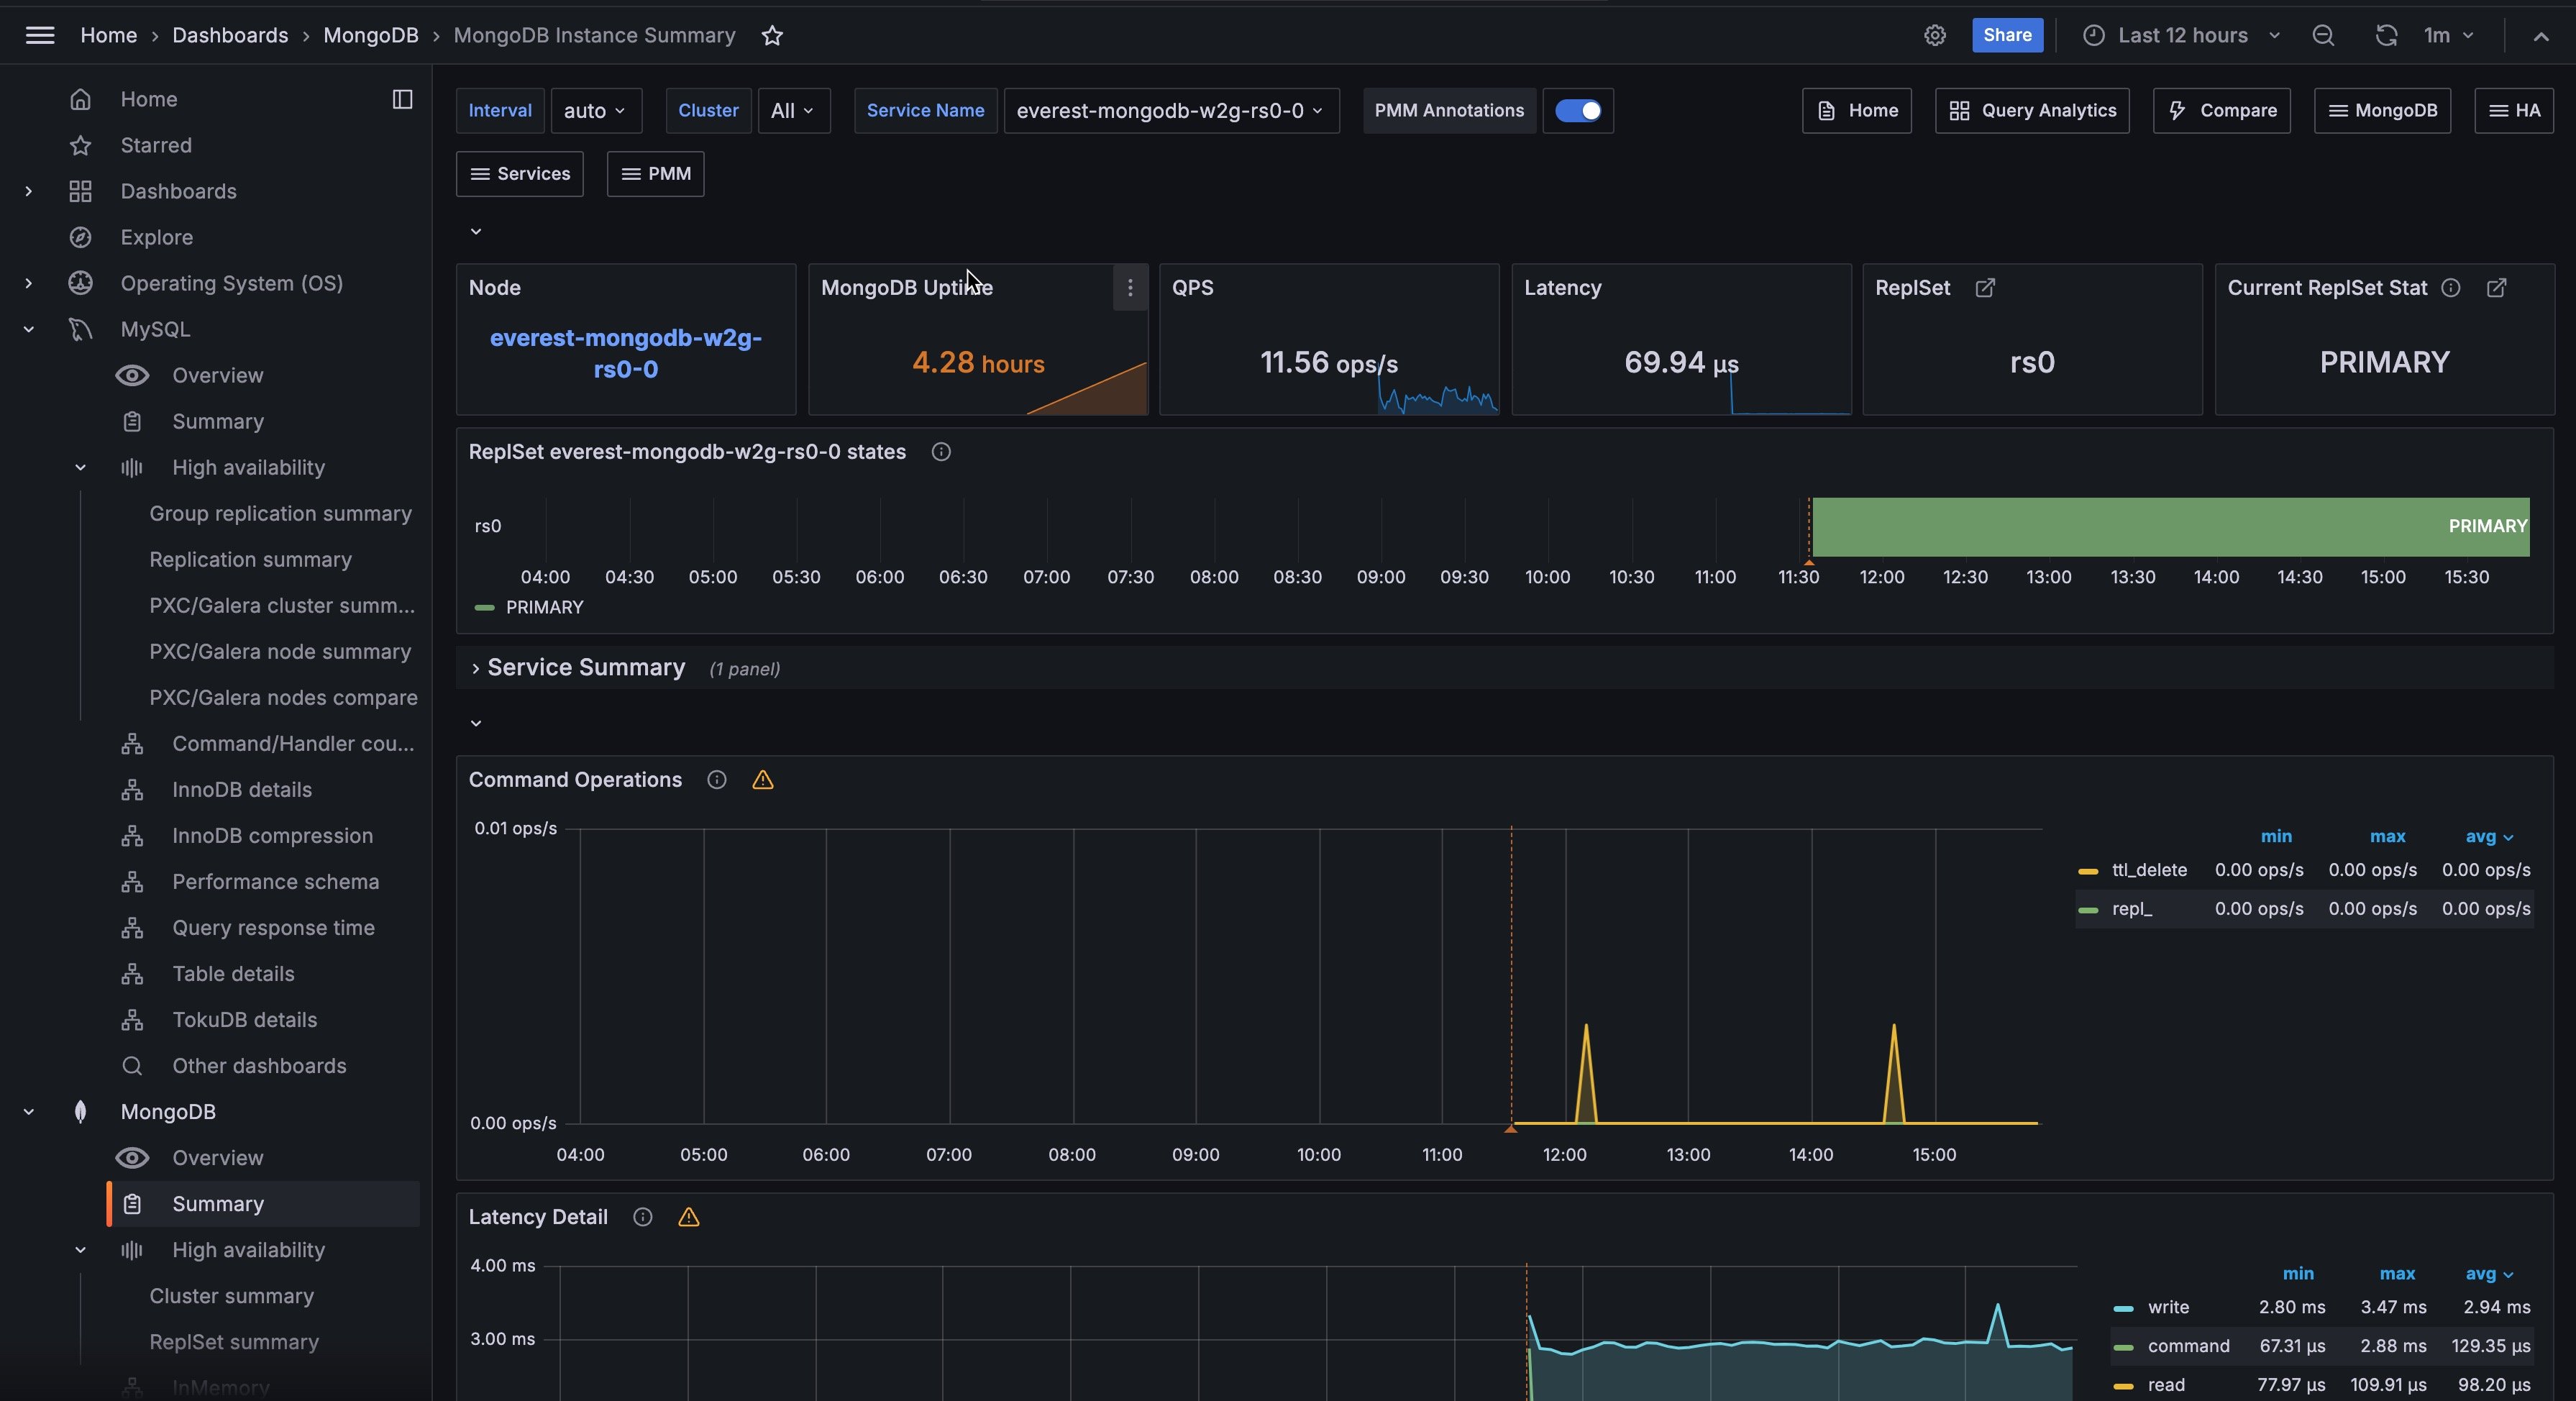Click the Command Operations warning triangle icon
2576x1401 pixels.
pos(762,780)
